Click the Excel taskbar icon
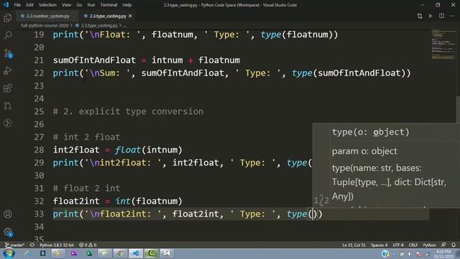Screen dimensions: 460x259 pyautogui.click(x=89, y=253)
